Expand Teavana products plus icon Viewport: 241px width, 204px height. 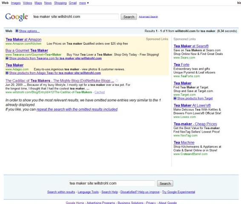7,58
